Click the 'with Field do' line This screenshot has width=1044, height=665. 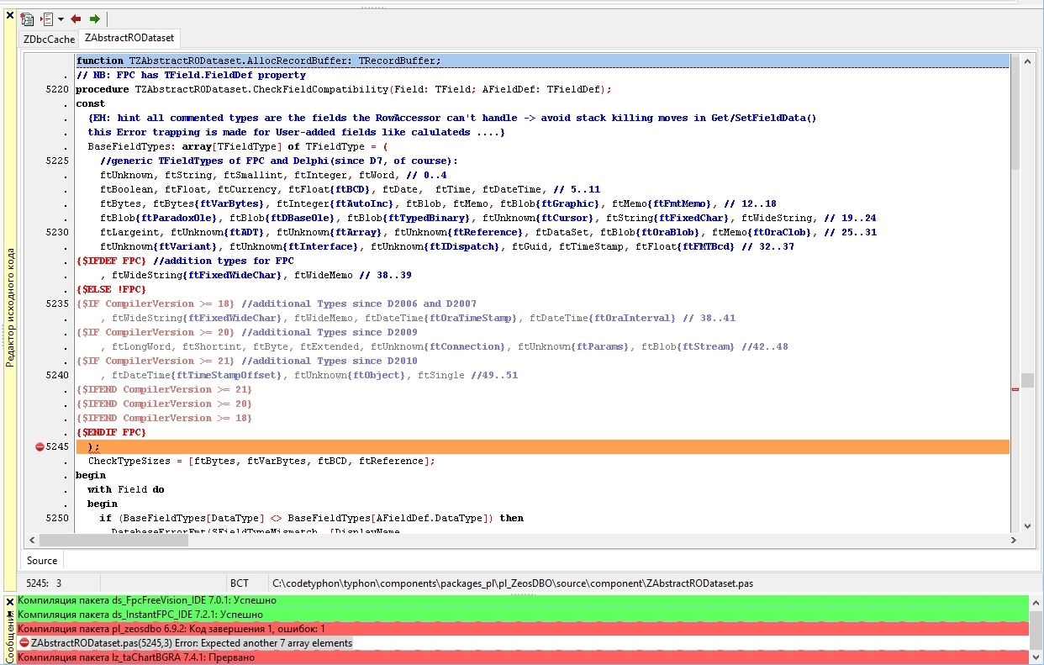(126, 489)
